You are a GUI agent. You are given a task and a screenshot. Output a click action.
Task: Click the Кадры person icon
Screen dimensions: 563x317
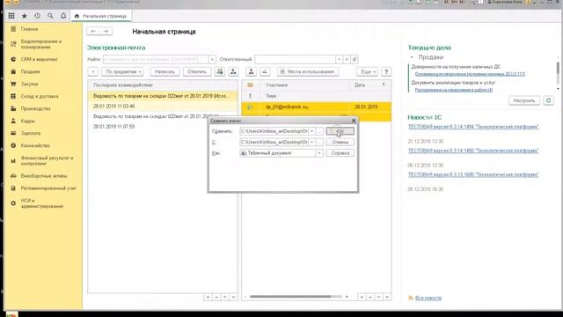(13, 122)
